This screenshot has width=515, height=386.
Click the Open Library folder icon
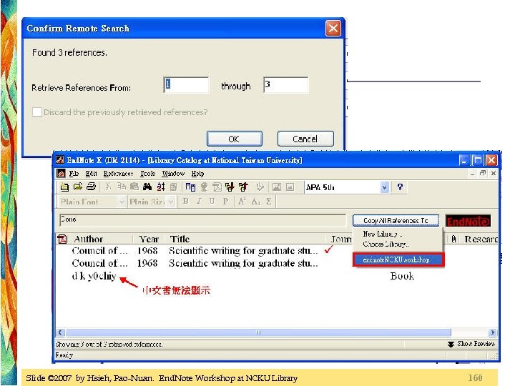(x=78, y=187)
